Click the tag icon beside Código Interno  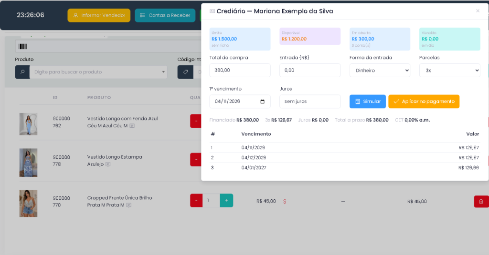pos(185,72)
